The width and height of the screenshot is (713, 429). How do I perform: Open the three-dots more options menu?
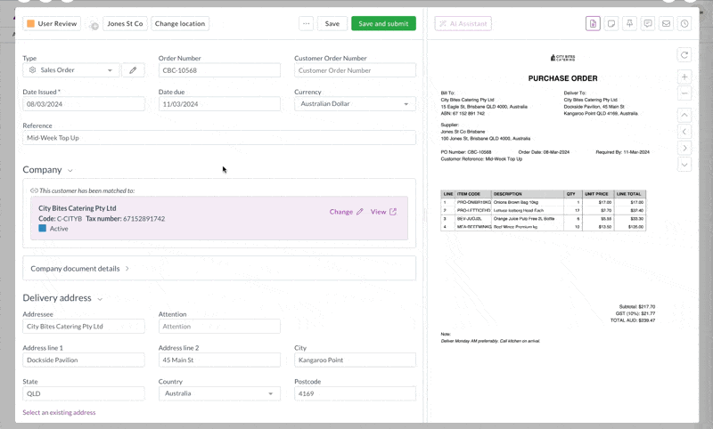[306, 24]
